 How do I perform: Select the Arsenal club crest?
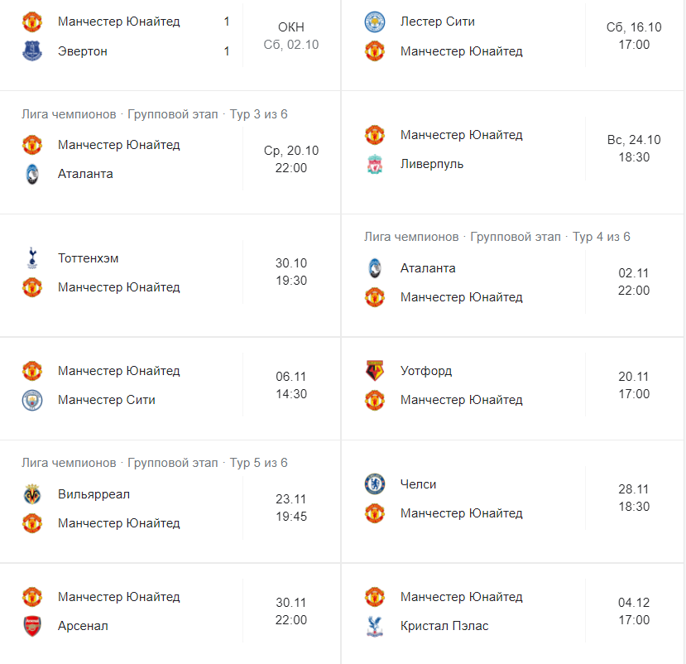click(x=32, y=627)
